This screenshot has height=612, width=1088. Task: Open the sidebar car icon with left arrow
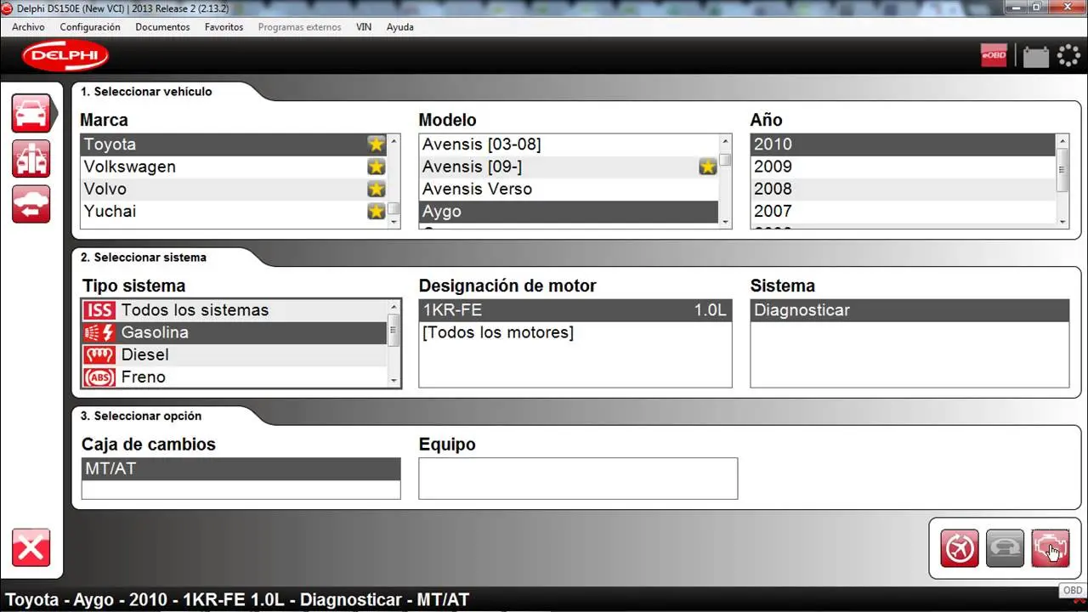click(x=31, y=204)
